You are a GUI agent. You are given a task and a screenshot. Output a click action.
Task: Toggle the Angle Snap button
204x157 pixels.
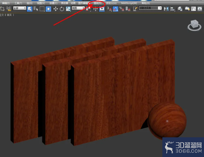click(x=115, y=9)
